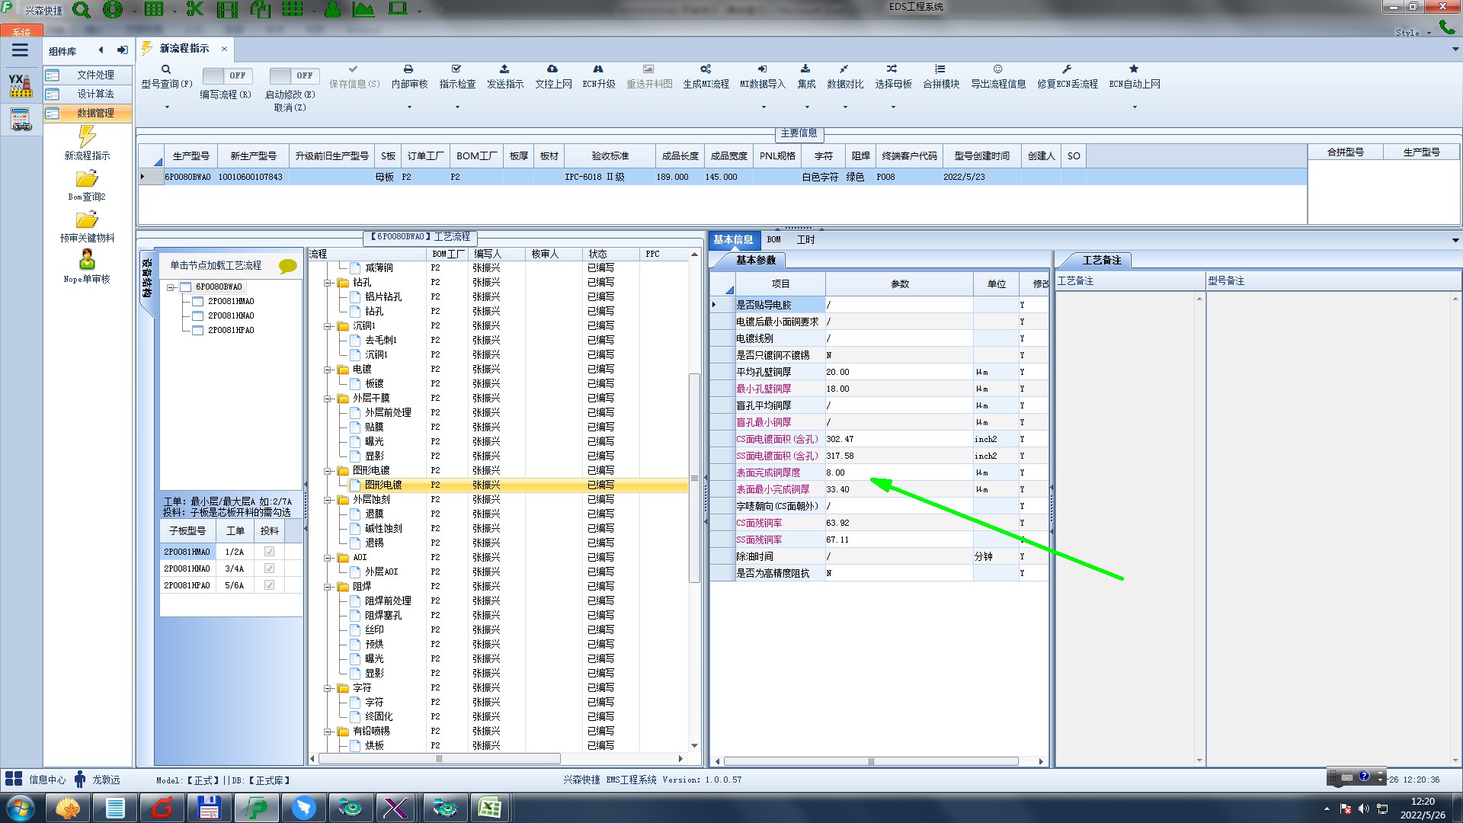This screenshot has height=823, width=1463.
Task: Click the 文控上网 cloud upload icon
Action: pyautogui.click(x=552, y=69)
